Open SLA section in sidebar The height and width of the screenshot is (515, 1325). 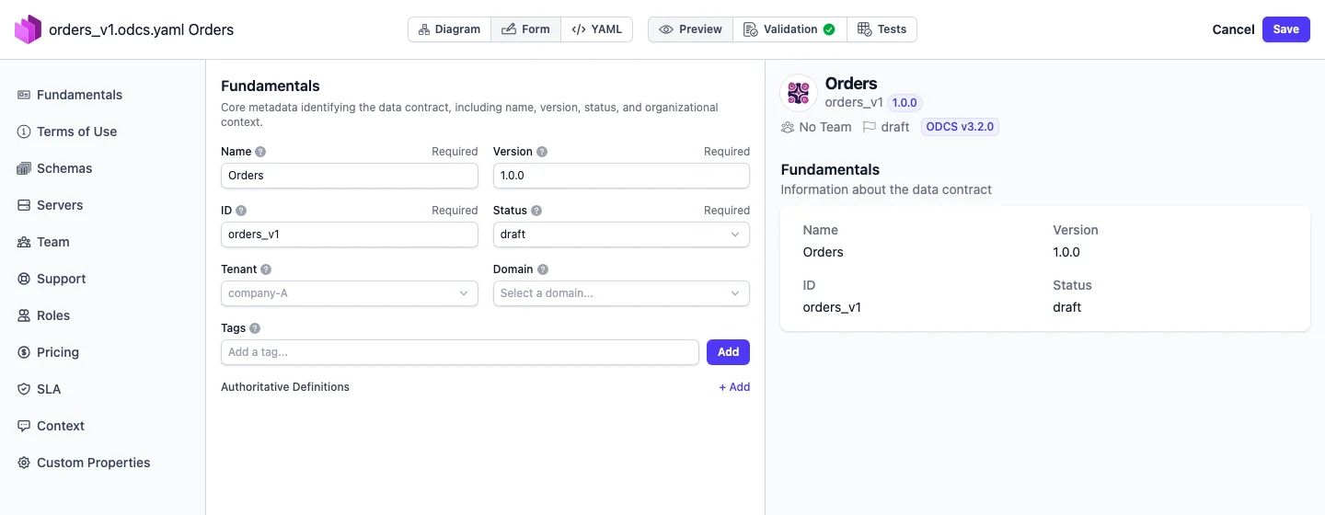102,389
